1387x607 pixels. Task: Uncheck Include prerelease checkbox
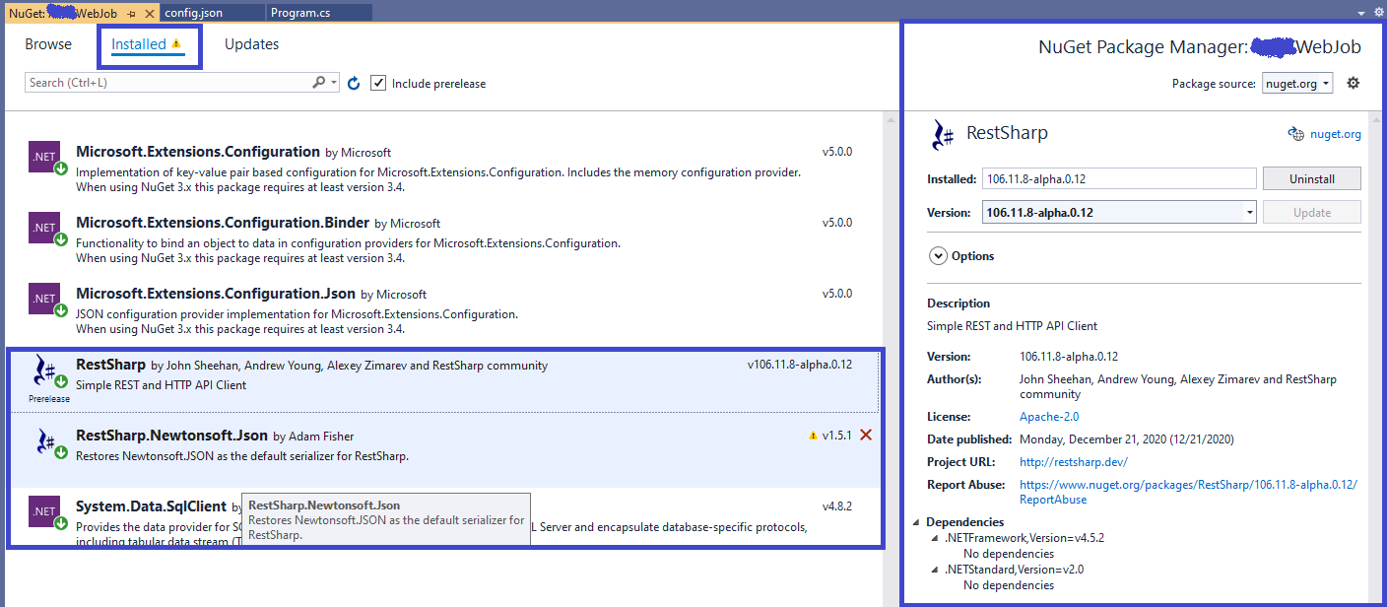coord(378,83)
